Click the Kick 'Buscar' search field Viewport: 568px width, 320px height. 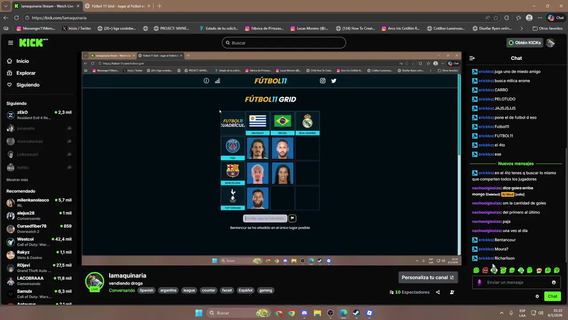coord(284,43)
